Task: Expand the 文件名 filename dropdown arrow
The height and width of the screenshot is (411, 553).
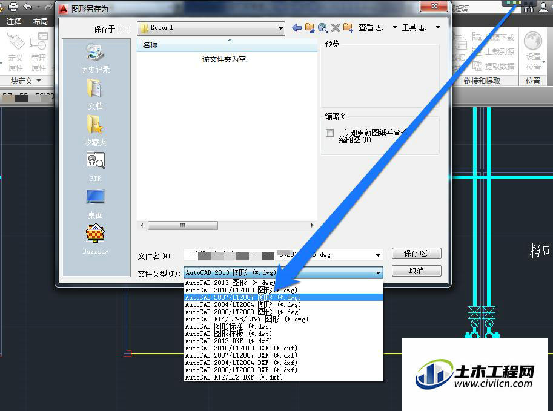Action: click(x=378, y=255)
